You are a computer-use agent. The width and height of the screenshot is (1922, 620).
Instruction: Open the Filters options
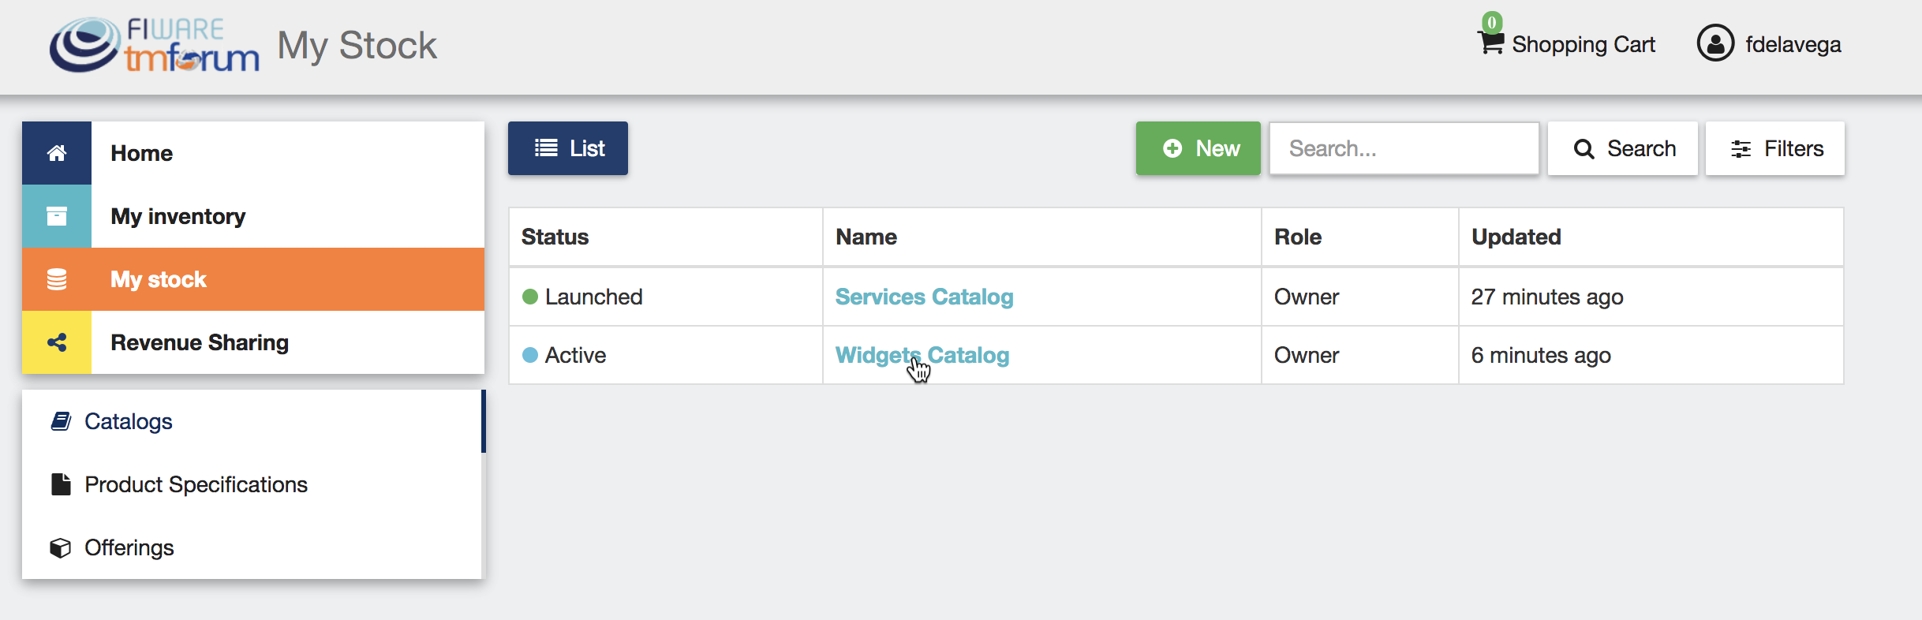(x=1775, y=148)
